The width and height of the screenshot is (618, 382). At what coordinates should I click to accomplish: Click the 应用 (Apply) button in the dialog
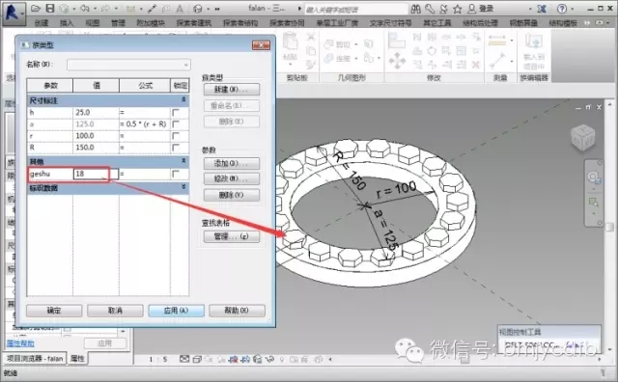pyautogui.click(x=176, y=311)
